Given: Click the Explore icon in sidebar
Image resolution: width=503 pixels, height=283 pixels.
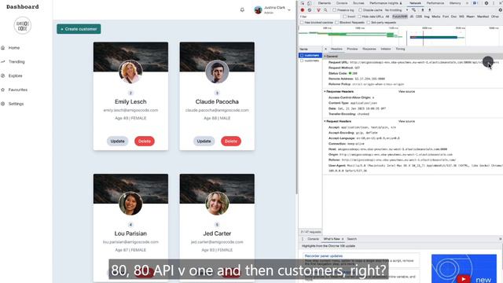Looking at the screenshot, I should pos(3,75).
